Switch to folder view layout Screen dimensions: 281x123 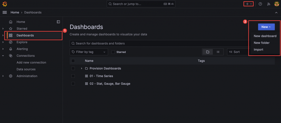click(x=208, y=52)
